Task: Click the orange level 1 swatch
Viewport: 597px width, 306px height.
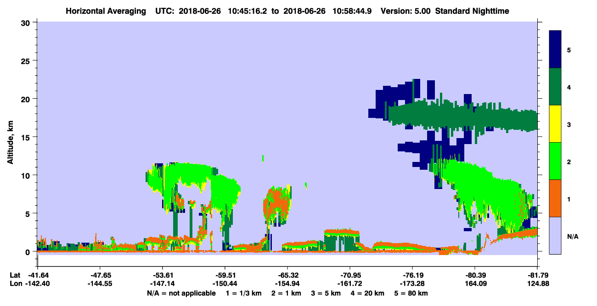Action: coord(555,198)
